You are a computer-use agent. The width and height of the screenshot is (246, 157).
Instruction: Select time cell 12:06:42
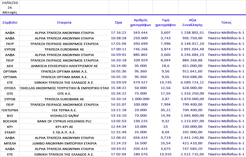click(x=119, y=138)
